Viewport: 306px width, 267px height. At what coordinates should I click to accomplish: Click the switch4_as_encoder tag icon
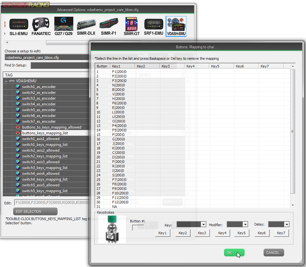click(x=18, y=104)
